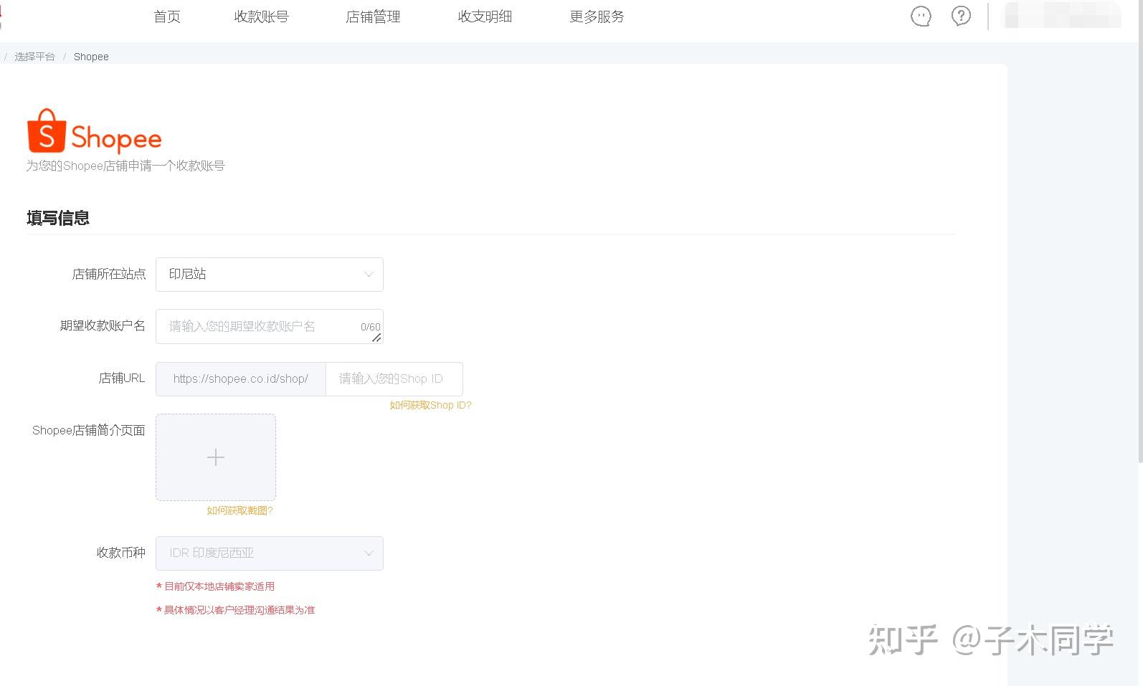Click the Shopee logo
Viewport: 1143px width, 686px height.
pos(94,131)
